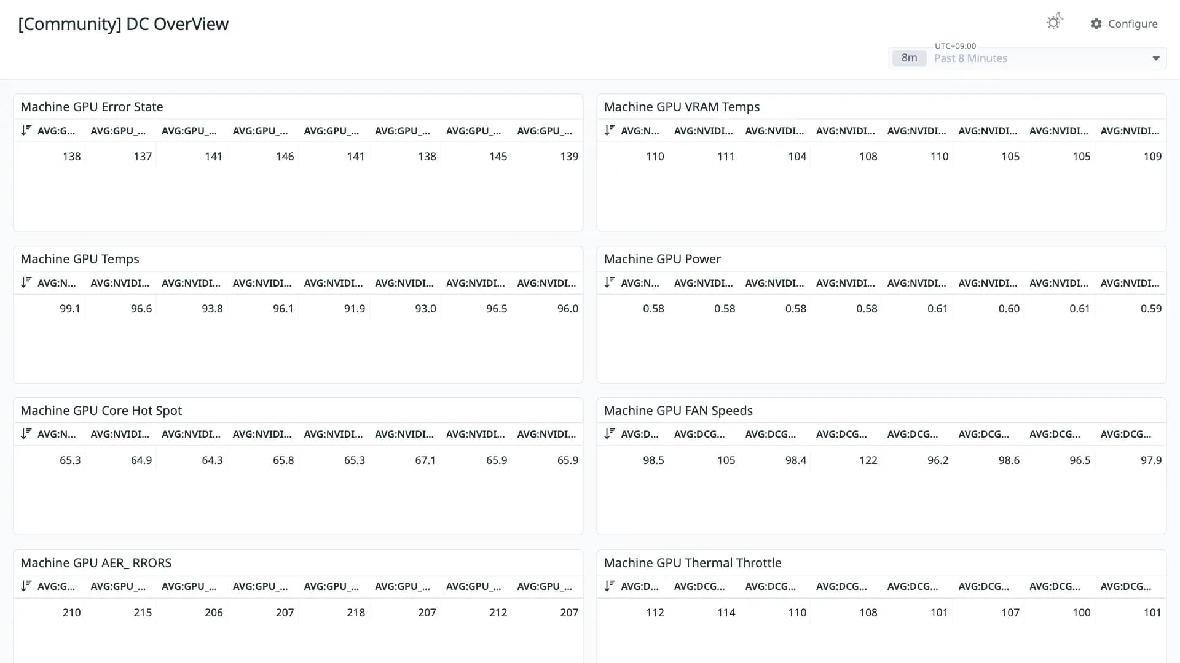Click sort icon in GPU FAN Speeds table
The image size is (1180, 663).
tap(609, 433)
